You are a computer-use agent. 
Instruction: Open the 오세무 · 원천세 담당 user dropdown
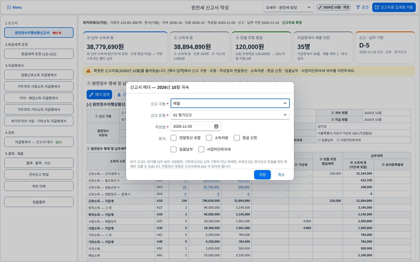pyautogui.click(x=288, y=7)
